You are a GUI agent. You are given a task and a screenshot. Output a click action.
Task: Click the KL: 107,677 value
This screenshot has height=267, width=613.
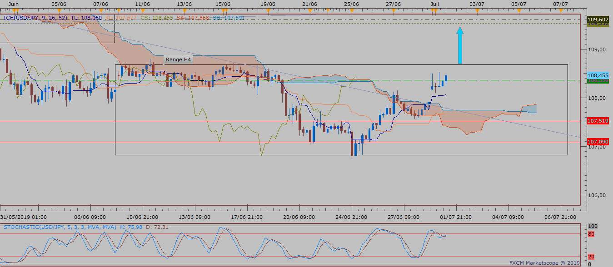click(121, 18)
